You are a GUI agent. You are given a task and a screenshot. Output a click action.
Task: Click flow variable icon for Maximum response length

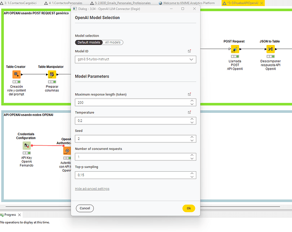(189, 94)
